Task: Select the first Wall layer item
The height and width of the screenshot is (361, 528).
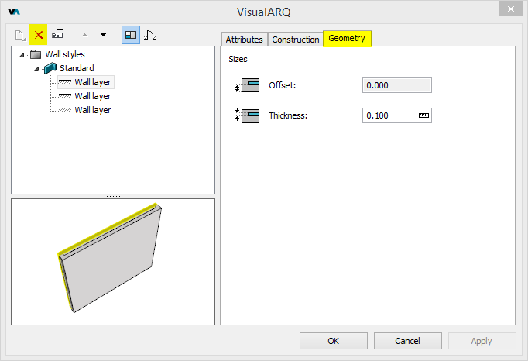Action: pyautogui.click(x=92, y=82)
